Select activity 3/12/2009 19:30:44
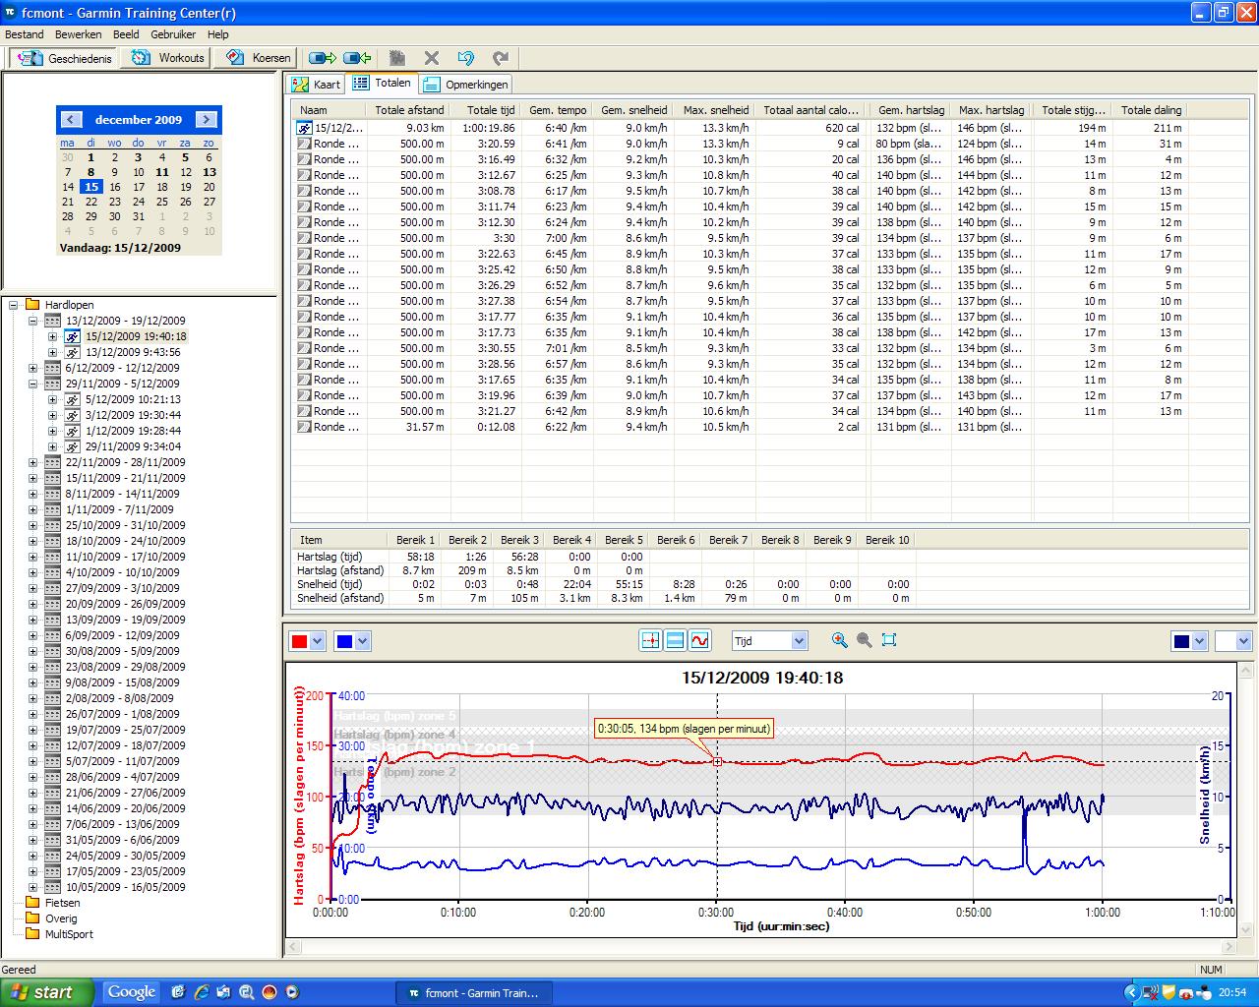This screenshot has height=1007, width=1259. [133, 415]
